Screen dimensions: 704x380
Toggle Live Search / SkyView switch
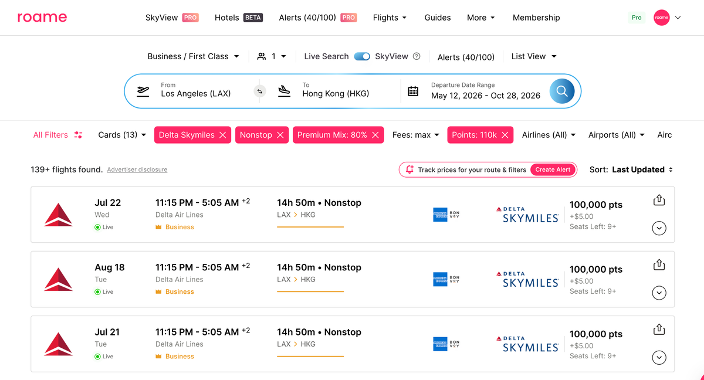362,56
